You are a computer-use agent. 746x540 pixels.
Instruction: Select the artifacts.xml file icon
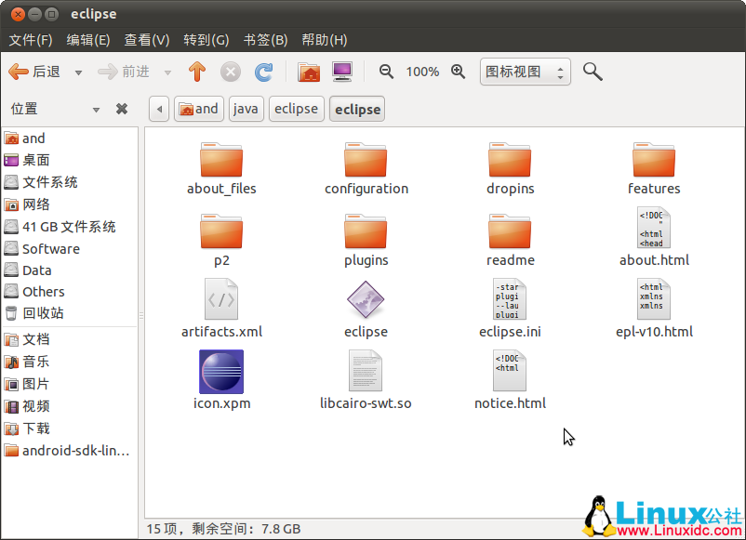[x=221, y=299]
